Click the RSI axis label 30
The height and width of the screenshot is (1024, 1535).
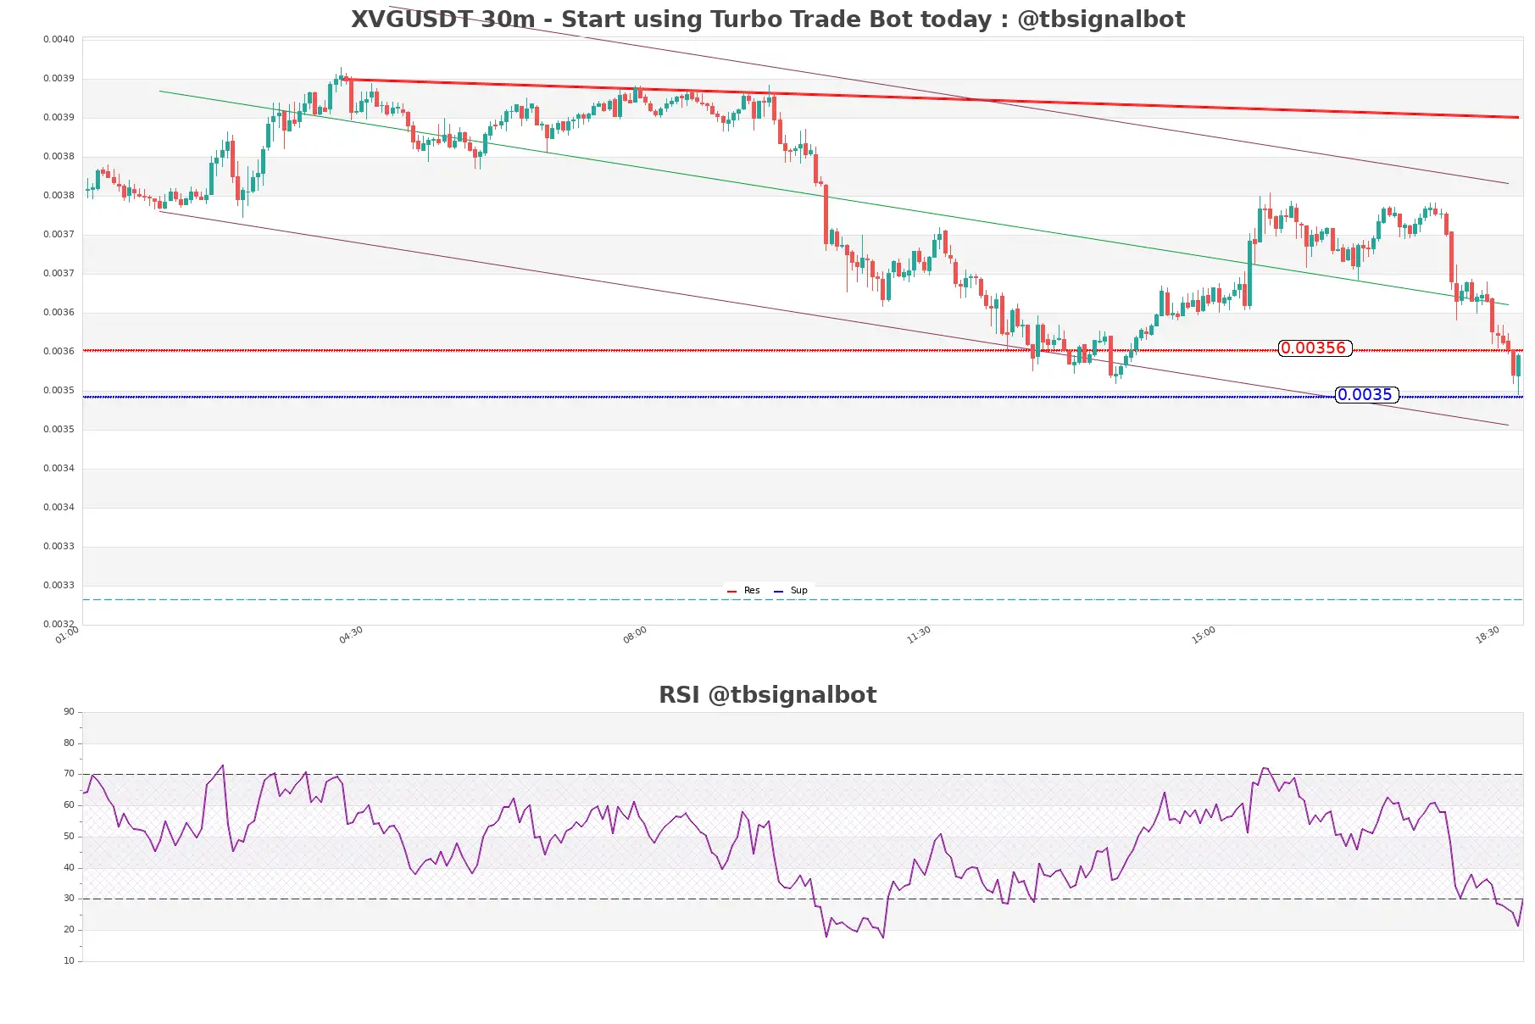click(69, 899)
